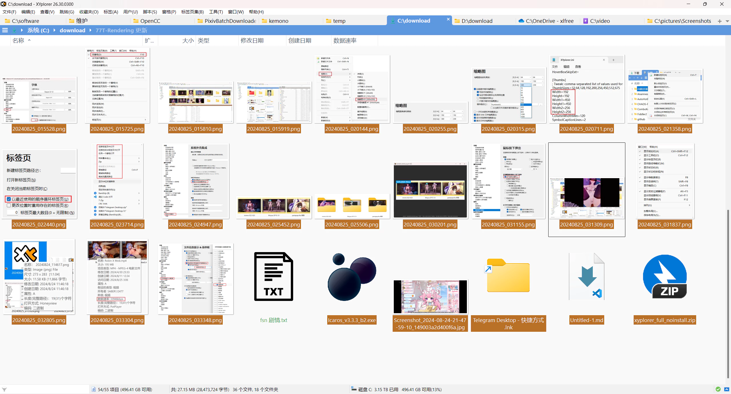The height and width of the screenshot is (394, 731).
Task: Switch to the 维护 tab
Action: coord(98,21)
